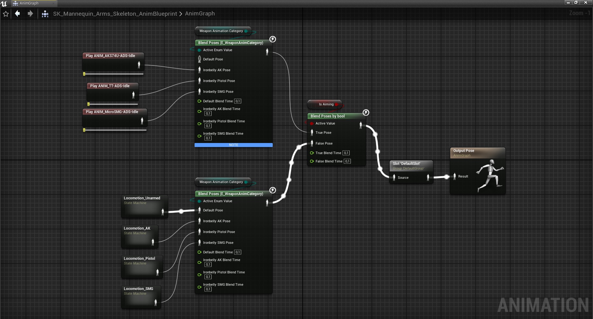
Task: Toggle Active Value pin on Blend Poses by bool
Action: 312,124
